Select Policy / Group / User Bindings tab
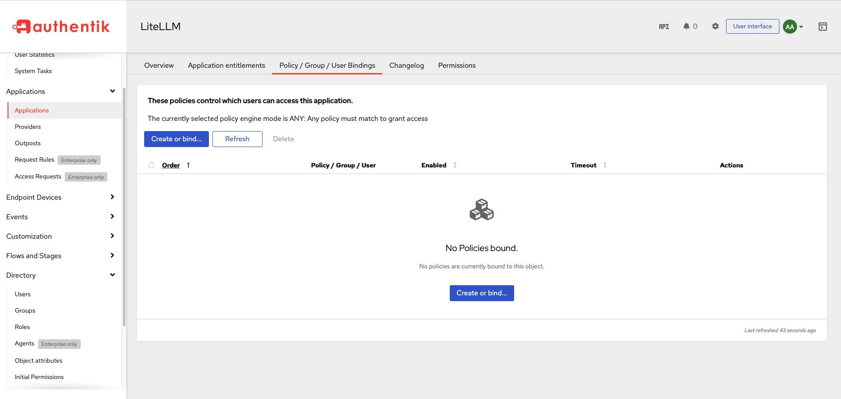The width and height of the screenshot is (841, 399). 327,65
